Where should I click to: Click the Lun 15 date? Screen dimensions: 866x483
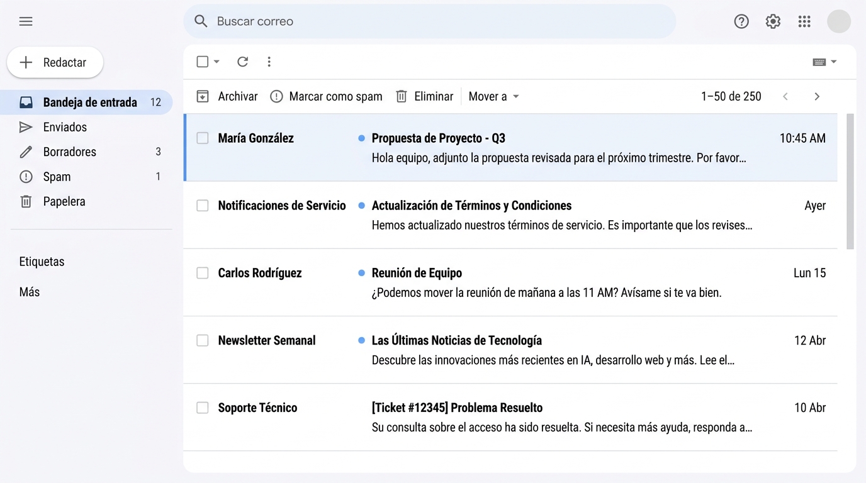(810, 273)
